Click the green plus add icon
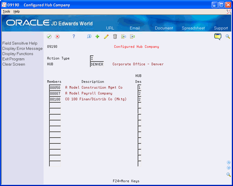 coord(97,36)
